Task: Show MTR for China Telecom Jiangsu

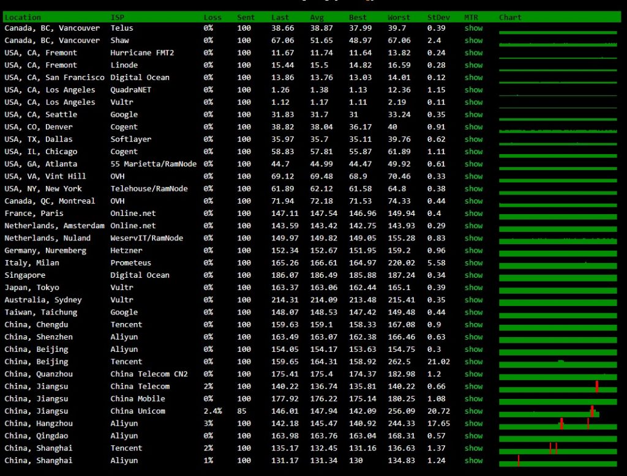Action: 473,387
